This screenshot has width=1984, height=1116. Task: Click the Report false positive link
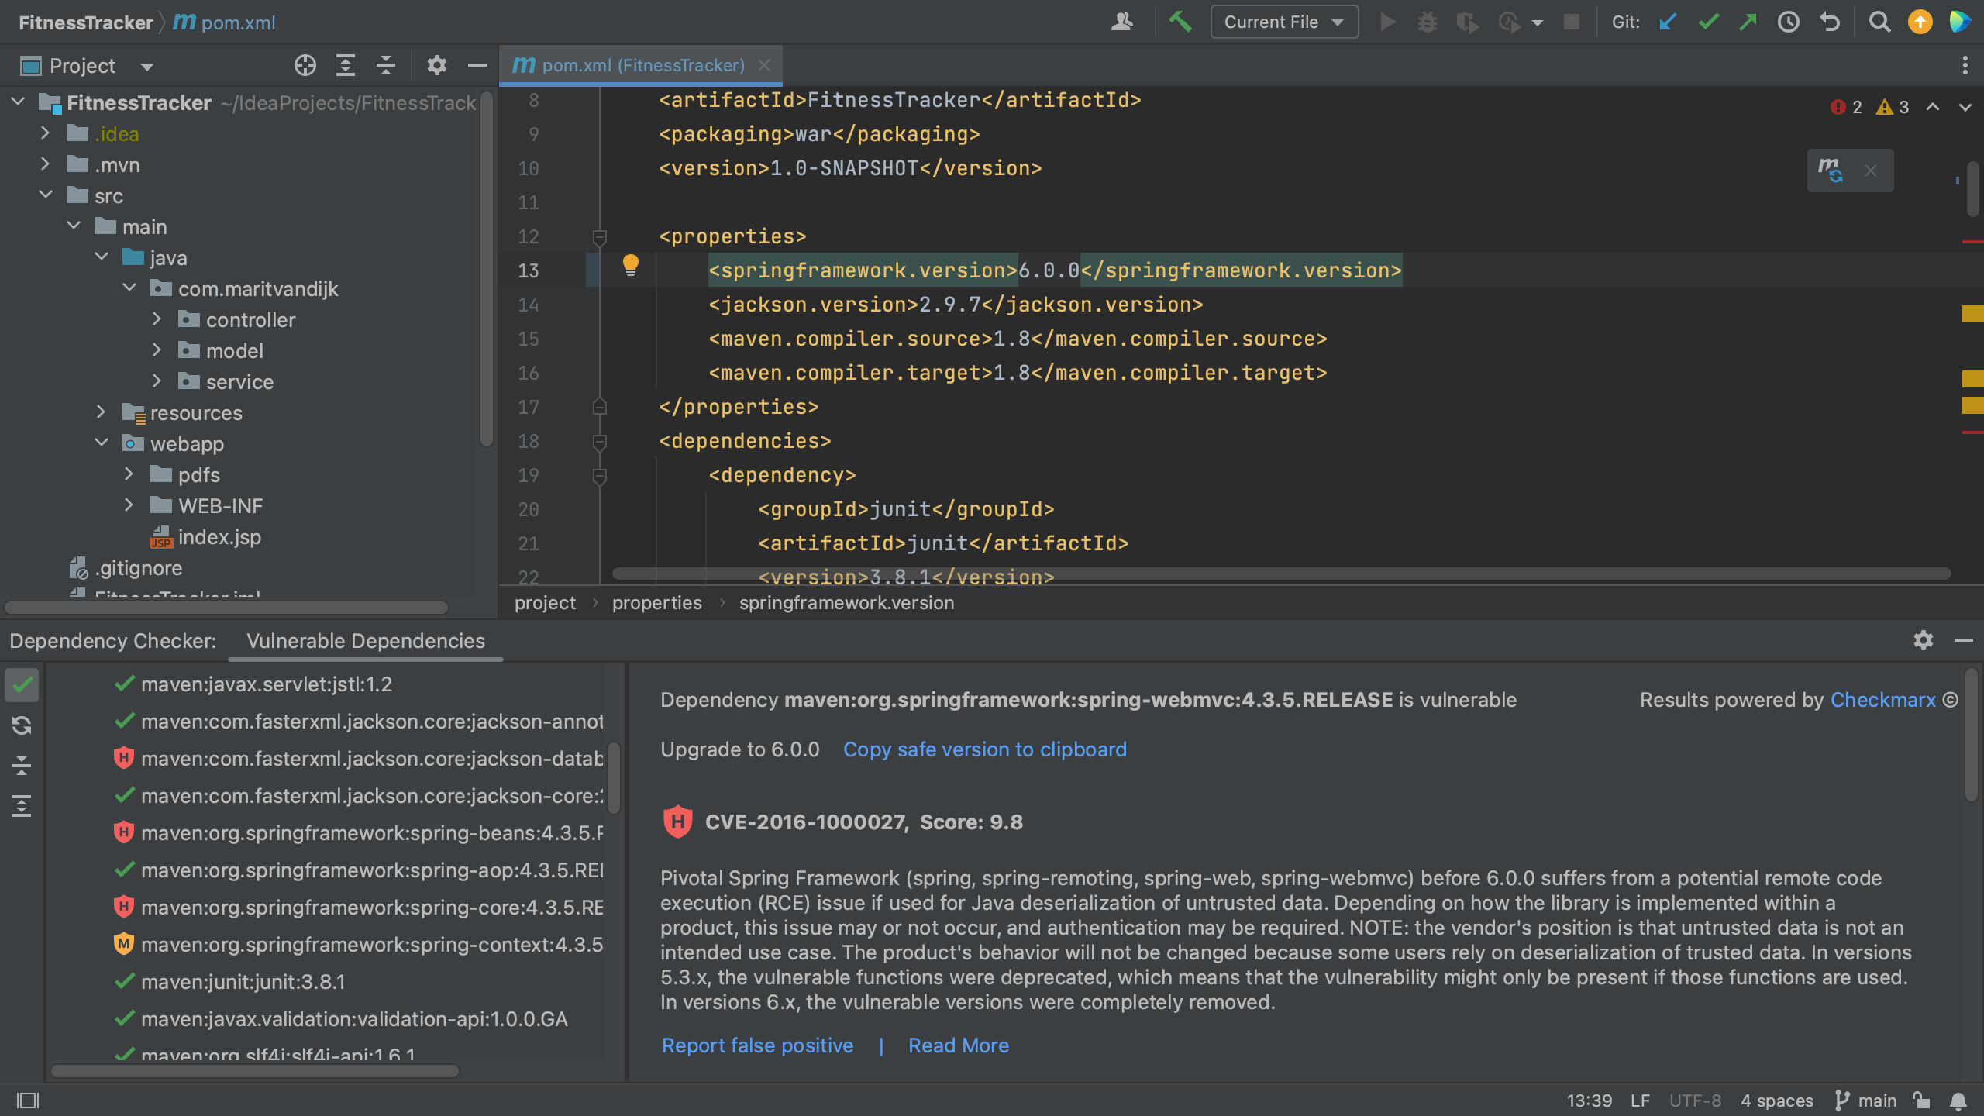point(756,1045)
